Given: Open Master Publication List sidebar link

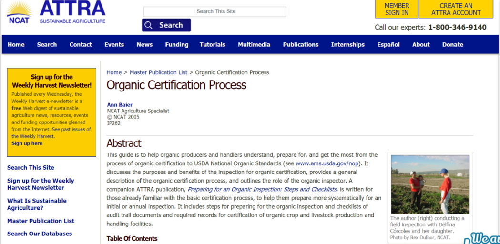Looking at the screenshot, I should pos(41,221).
